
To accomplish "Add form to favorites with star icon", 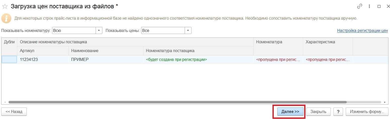I will point(5,7).
